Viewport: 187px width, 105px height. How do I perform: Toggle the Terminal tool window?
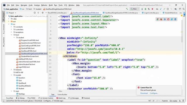[86, 98]
